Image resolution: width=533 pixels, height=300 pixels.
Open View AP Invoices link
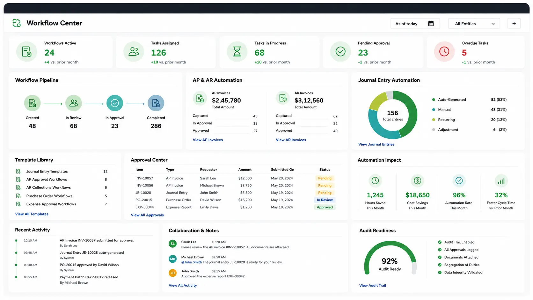[x=208, y=140]
